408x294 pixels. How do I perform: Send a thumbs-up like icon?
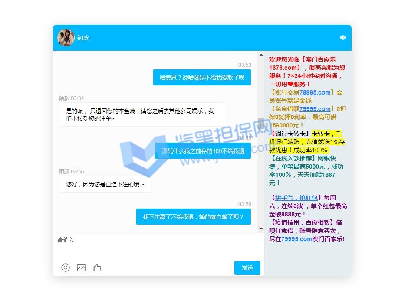coord(97,268)
